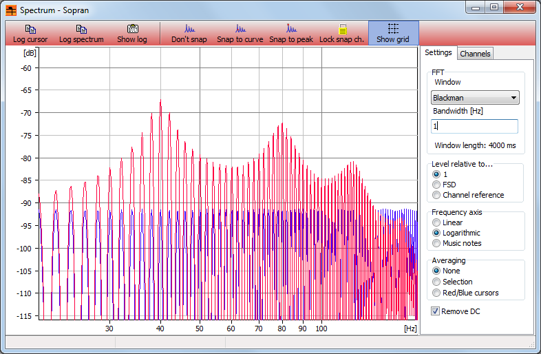This screenshot has width=541, height=354.
Task: Enable Snap to peak mode
Action: [291, 34]
